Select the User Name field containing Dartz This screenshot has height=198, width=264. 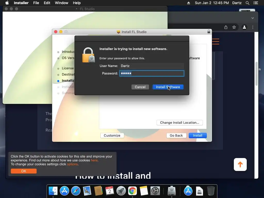pyautogui.click(x=152, y=66)
